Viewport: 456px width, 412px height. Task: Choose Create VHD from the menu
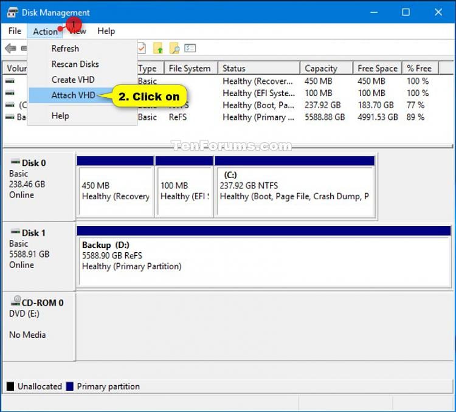tap(73, 80)
